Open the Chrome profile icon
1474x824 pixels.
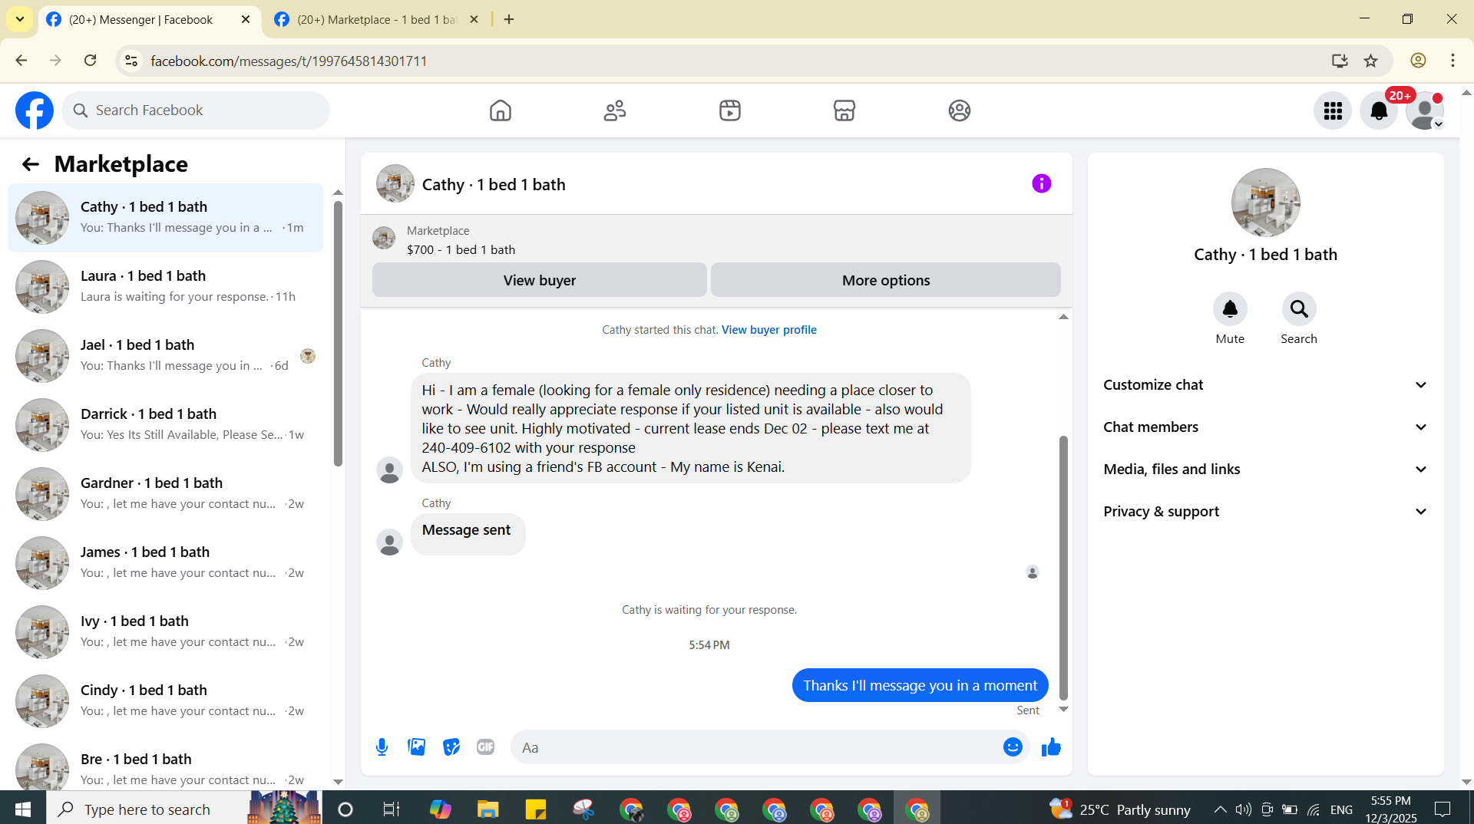coord(1418,61)
